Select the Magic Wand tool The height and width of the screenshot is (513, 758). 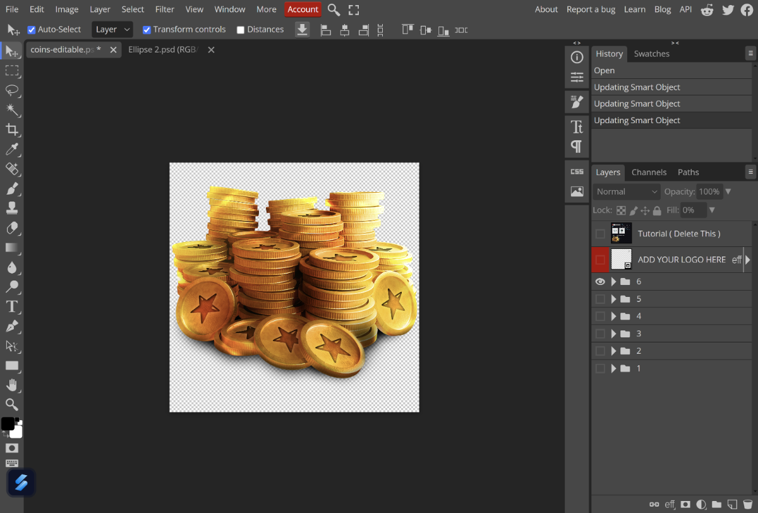tap(11, 110)
